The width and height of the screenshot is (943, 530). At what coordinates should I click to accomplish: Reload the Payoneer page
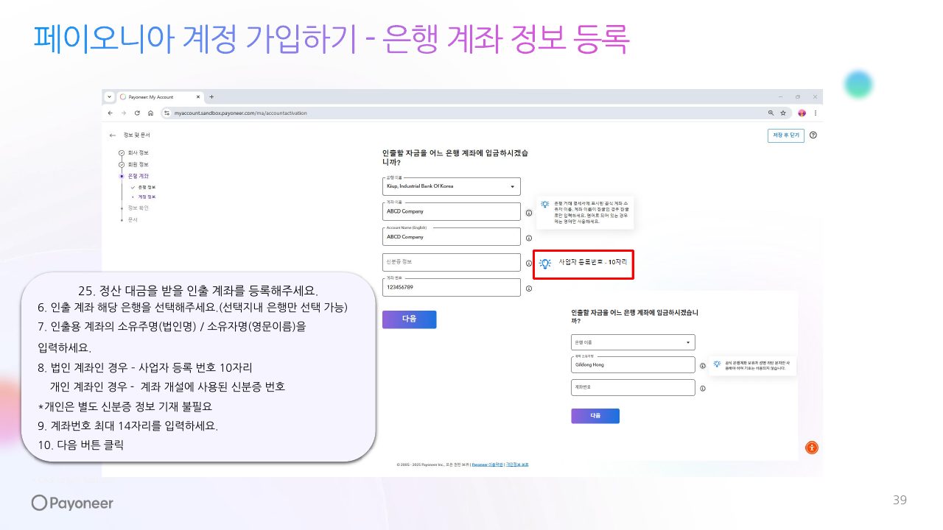coord(137,113)
